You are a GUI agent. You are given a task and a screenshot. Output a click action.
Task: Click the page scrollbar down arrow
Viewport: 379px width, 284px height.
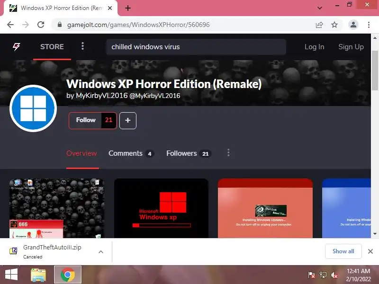(x=375, y=234)
